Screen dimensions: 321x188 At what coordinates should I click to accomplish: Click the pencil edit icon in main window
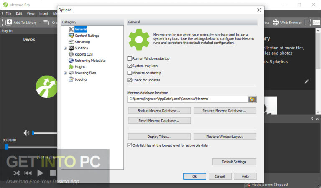[306, 81]
